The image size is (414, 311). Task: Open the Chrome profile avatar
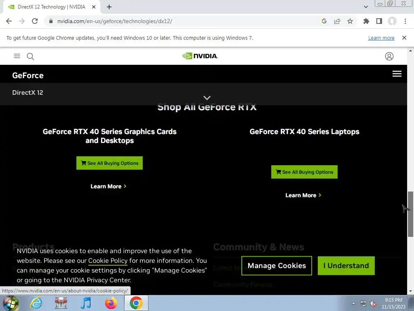pyautogui.click(x=392, y=21)
